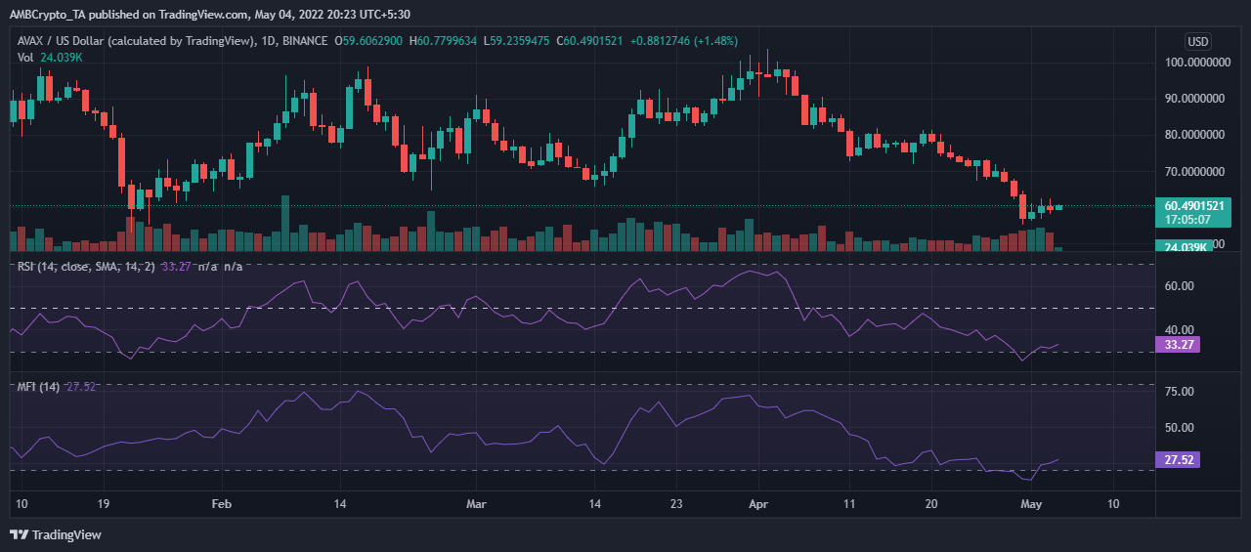Click the current price label 60.4901521
This screenshot has width=1251, height=552.
1194,206
